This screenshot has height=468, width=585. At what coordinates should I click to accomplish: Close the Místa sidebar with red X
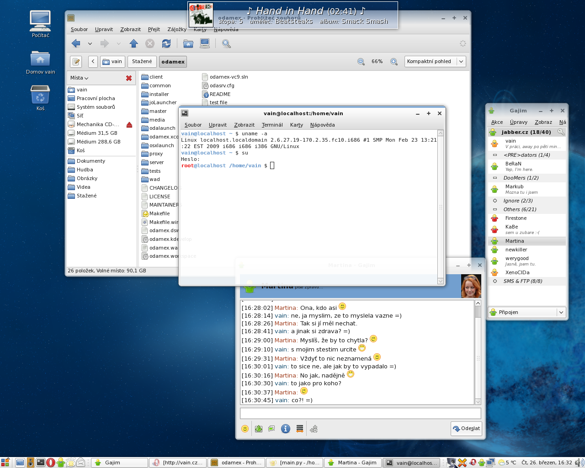coord(129,78)
